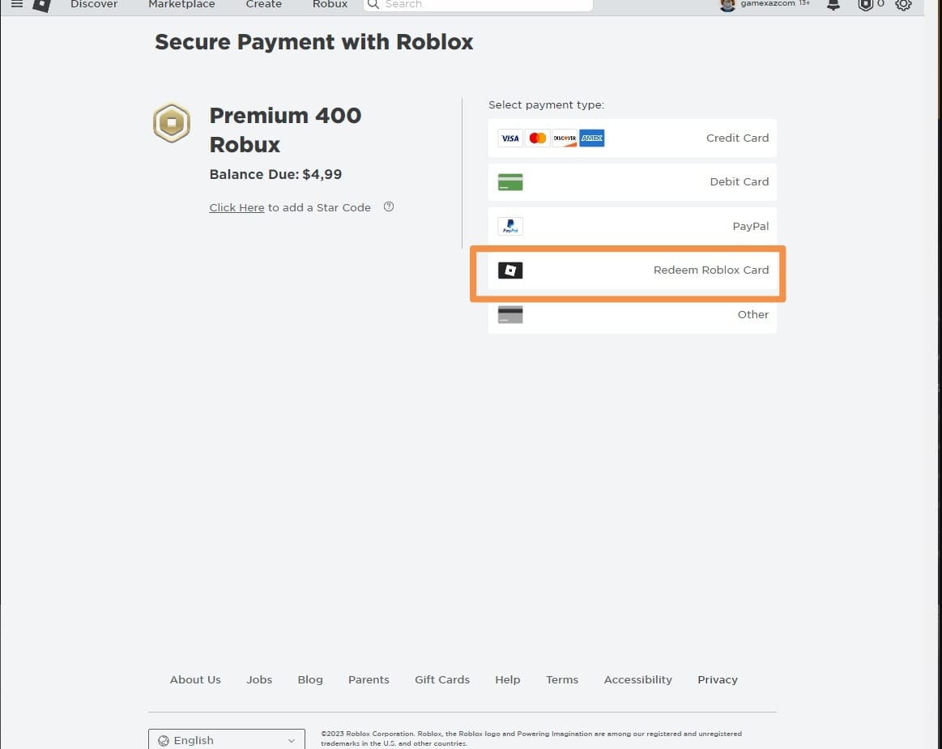The height and width of the screenshot is (749, 942).
Task: Click the Roblox logo home icon
Action: click(x=41, y=5)
